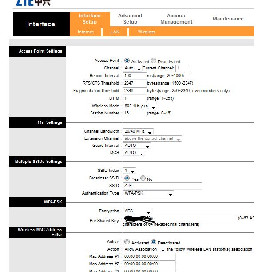This screenshot has width=254, height=272.
Task: Expand the Encryption dropdown
Action: 137,211
